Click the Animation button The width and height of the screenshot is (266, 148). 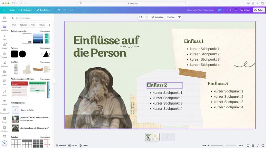pos(158,17)
